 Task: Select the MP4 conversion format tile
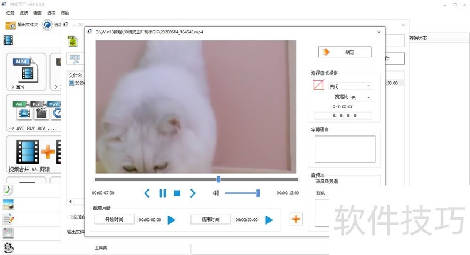[26, 73]
